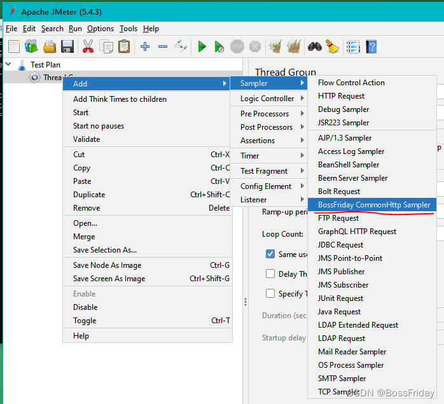Click the Open file folder icon
Screen dimensions: 444x404
pyautogui.click(x=50, y=46)
